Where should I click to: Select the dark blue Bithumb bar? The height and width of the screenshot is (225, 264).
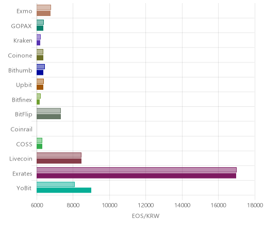[x=40, y=73]
